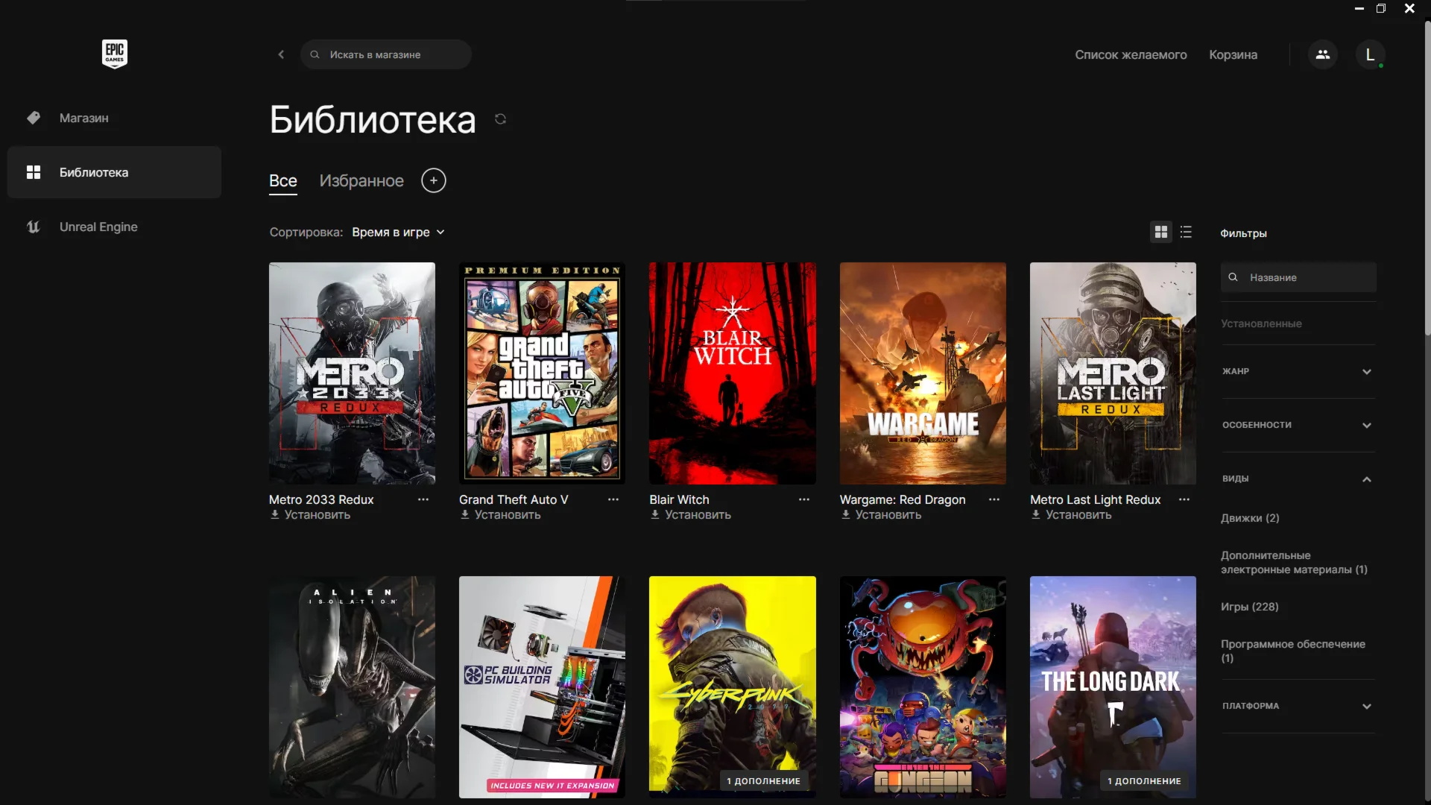This screenshot has width=1431, height=805.
Task: Switch to the Избранное tab
Action: (x=361, y=180)
